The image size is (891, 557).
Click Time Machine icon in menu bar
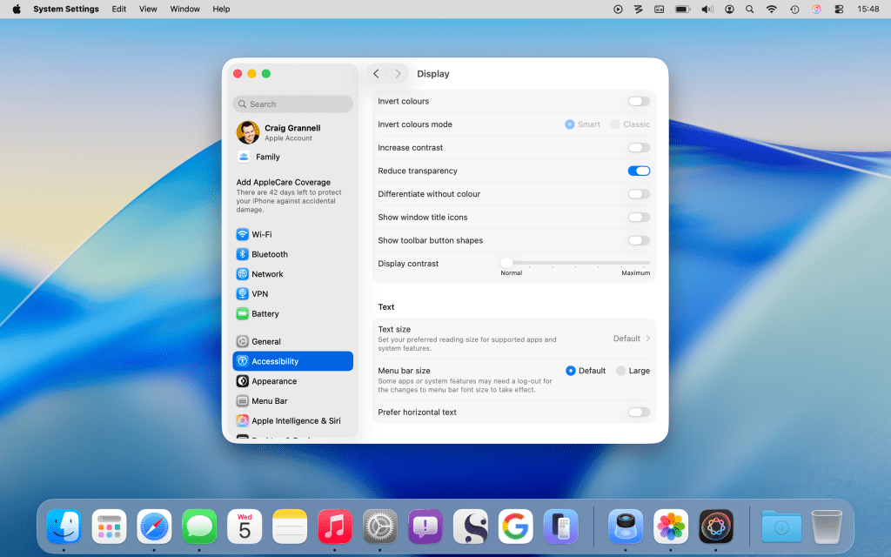click(x=794, y=9)
